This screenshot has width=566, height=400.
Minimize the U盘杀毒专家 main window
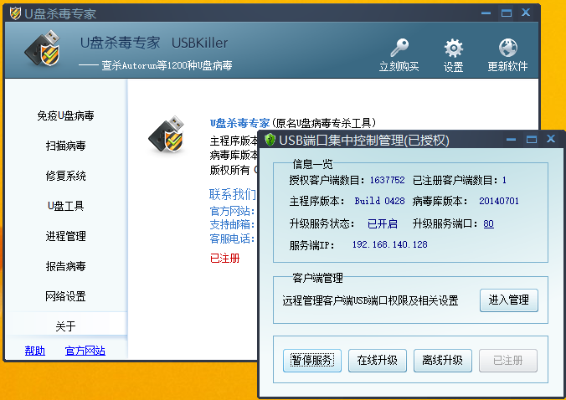[486, 13]
